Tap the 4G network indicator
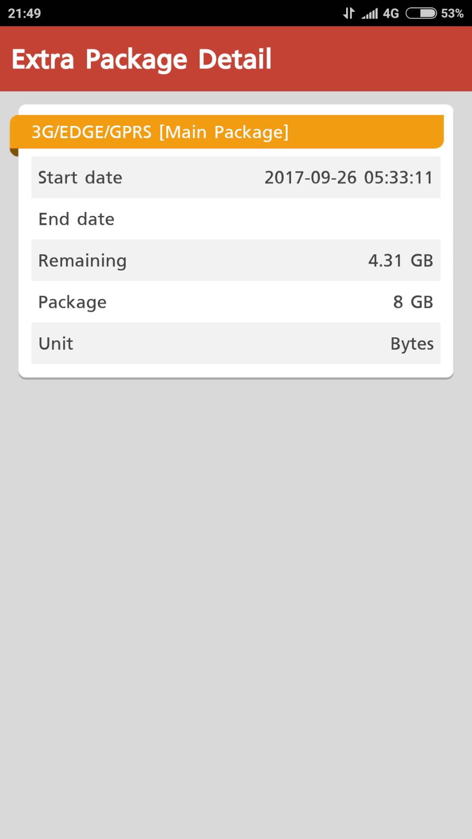 click(x=391, y=13)
